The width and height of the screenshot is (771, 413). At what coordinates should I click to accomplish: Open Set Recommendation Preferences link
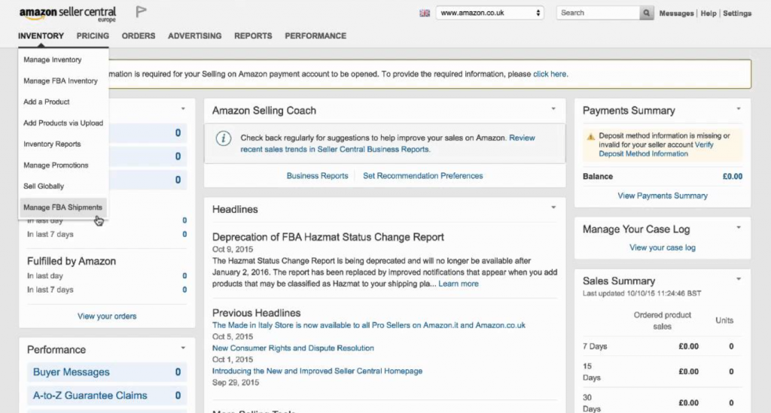[x=423, y=176]
